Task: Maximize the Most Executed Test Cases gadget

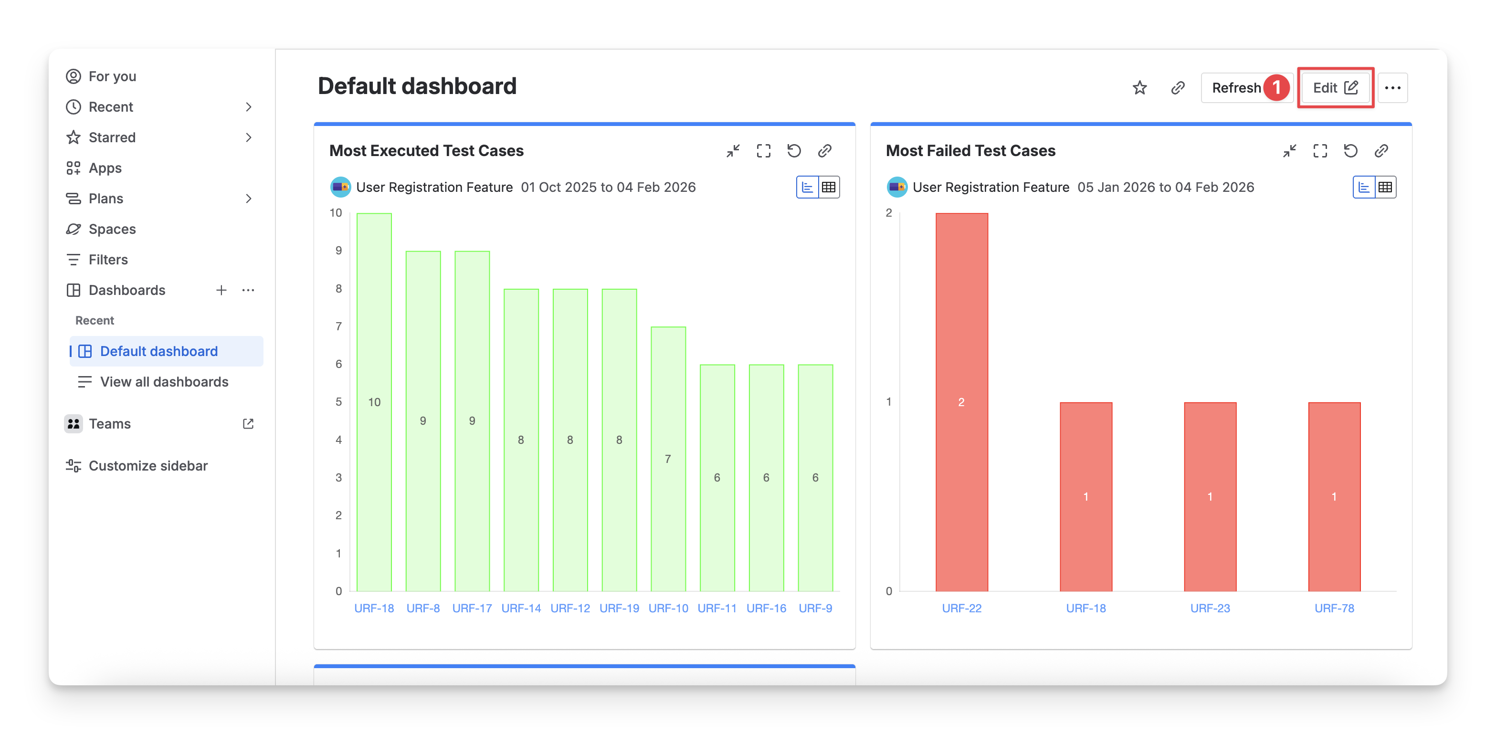Action: (763, 151)
